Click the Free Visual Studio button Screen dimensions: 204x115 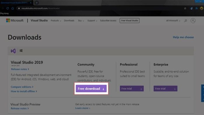[x=130, y=21]
